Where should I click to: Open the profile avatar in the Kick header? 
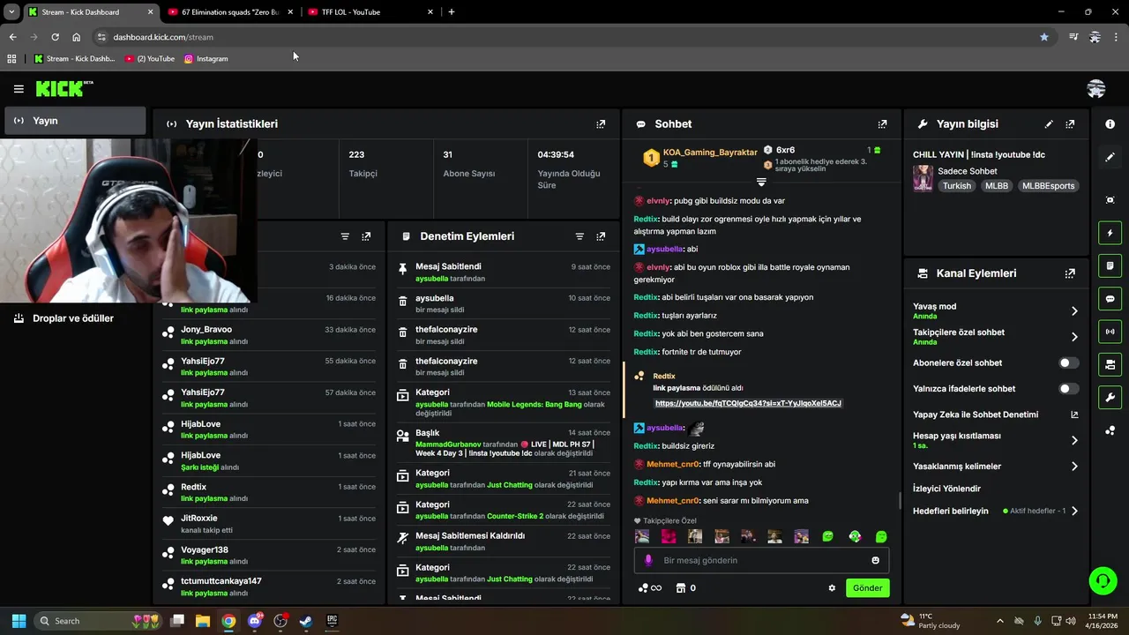pos(1096,88)
